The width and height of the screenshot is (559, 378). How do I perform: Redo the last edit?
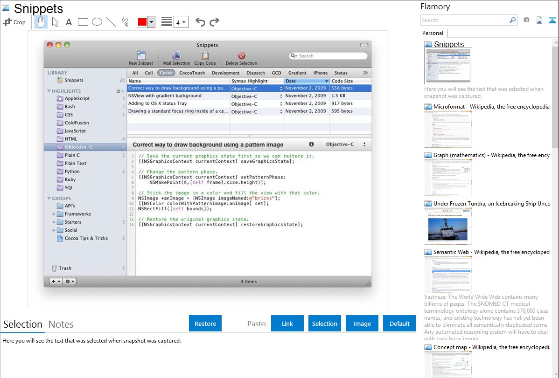(214, 22)
